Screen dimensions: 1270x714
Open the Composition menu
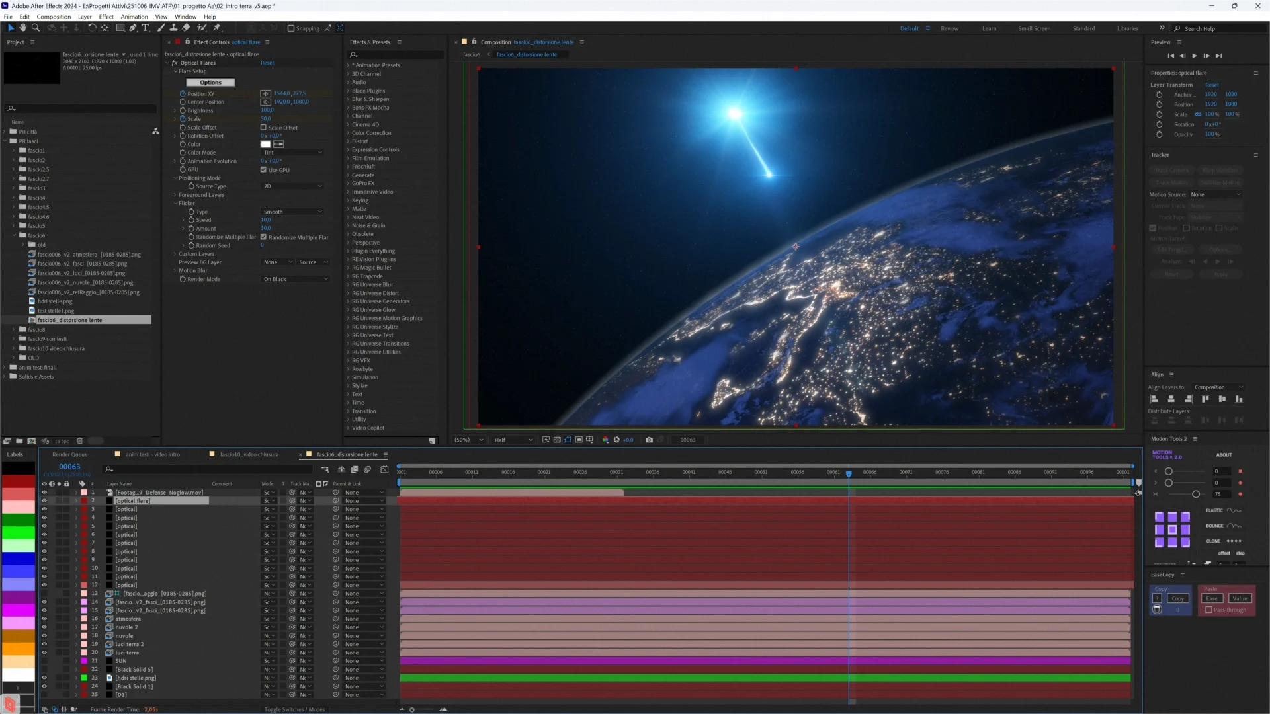tap(54, 17)
